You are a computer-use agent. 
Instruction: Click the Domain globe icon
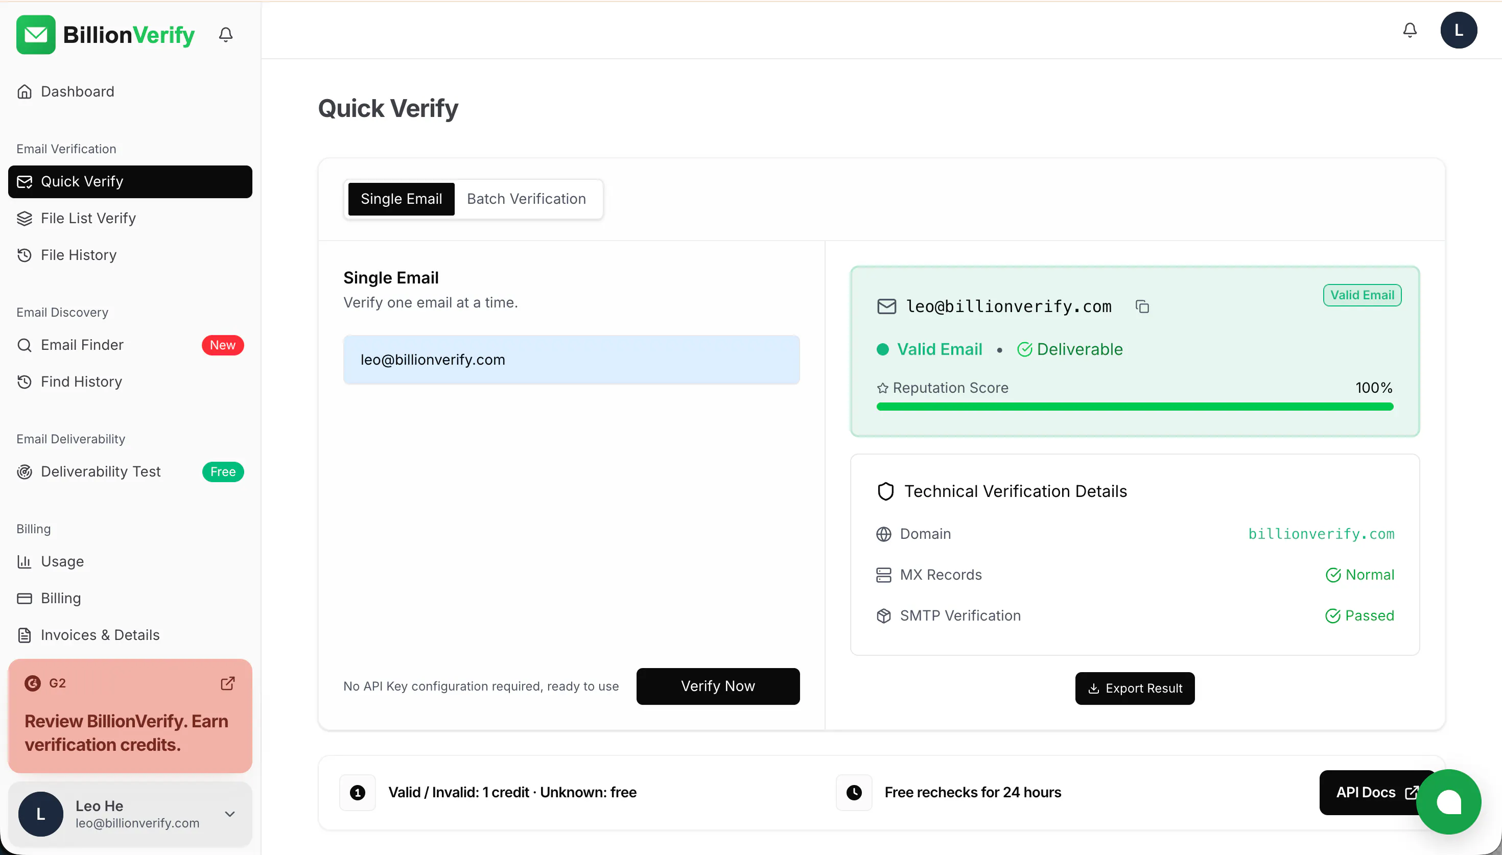point(883,534)
